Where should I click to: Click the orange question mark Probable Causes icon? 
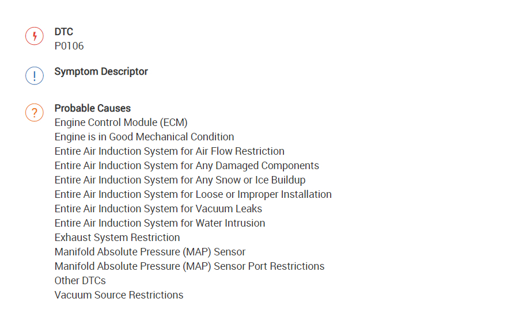point(35,113)
